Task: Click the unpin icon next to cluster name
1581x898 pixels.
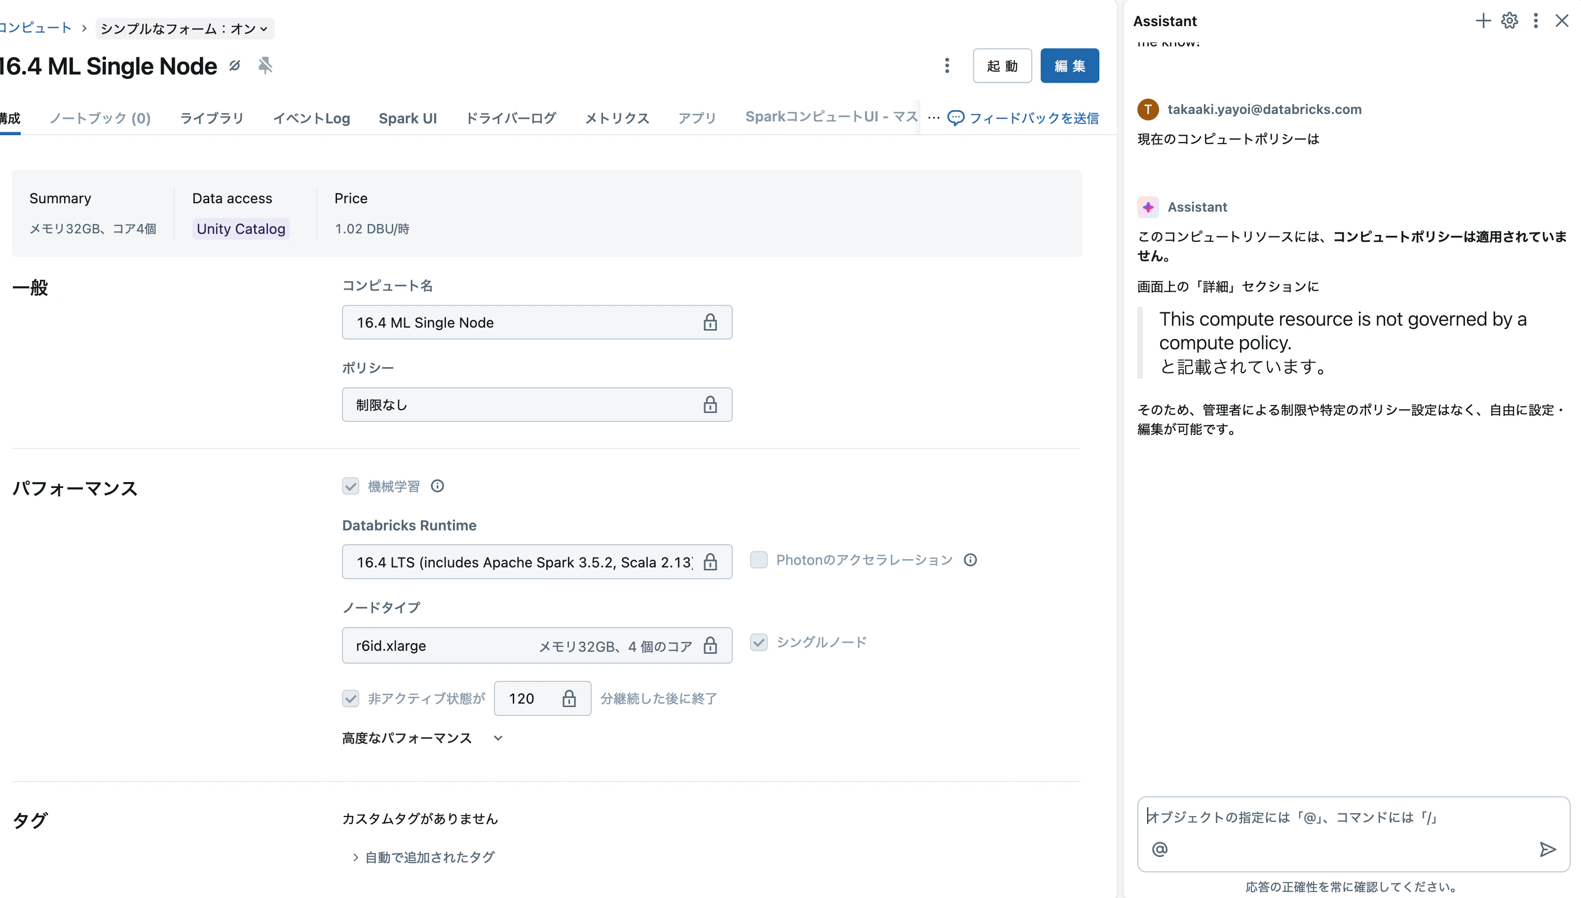Action: pyautogui.click(x=265, y=65)
